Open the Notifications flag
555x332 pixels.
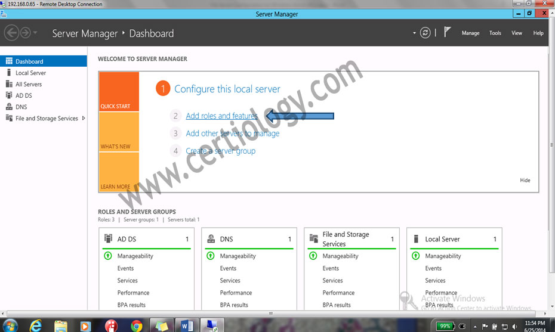click(447, 32)
